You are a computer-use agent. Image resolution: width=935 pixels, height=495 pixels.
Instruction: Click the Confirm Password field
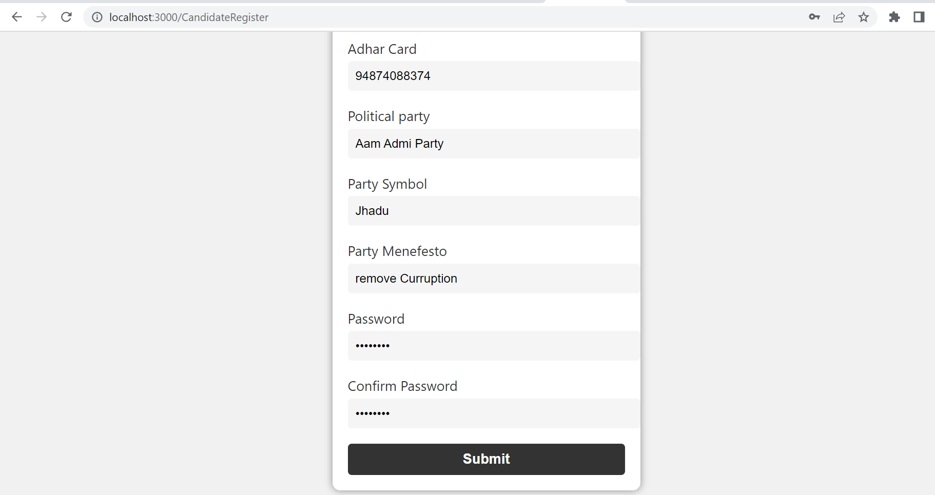pos(493,413)
